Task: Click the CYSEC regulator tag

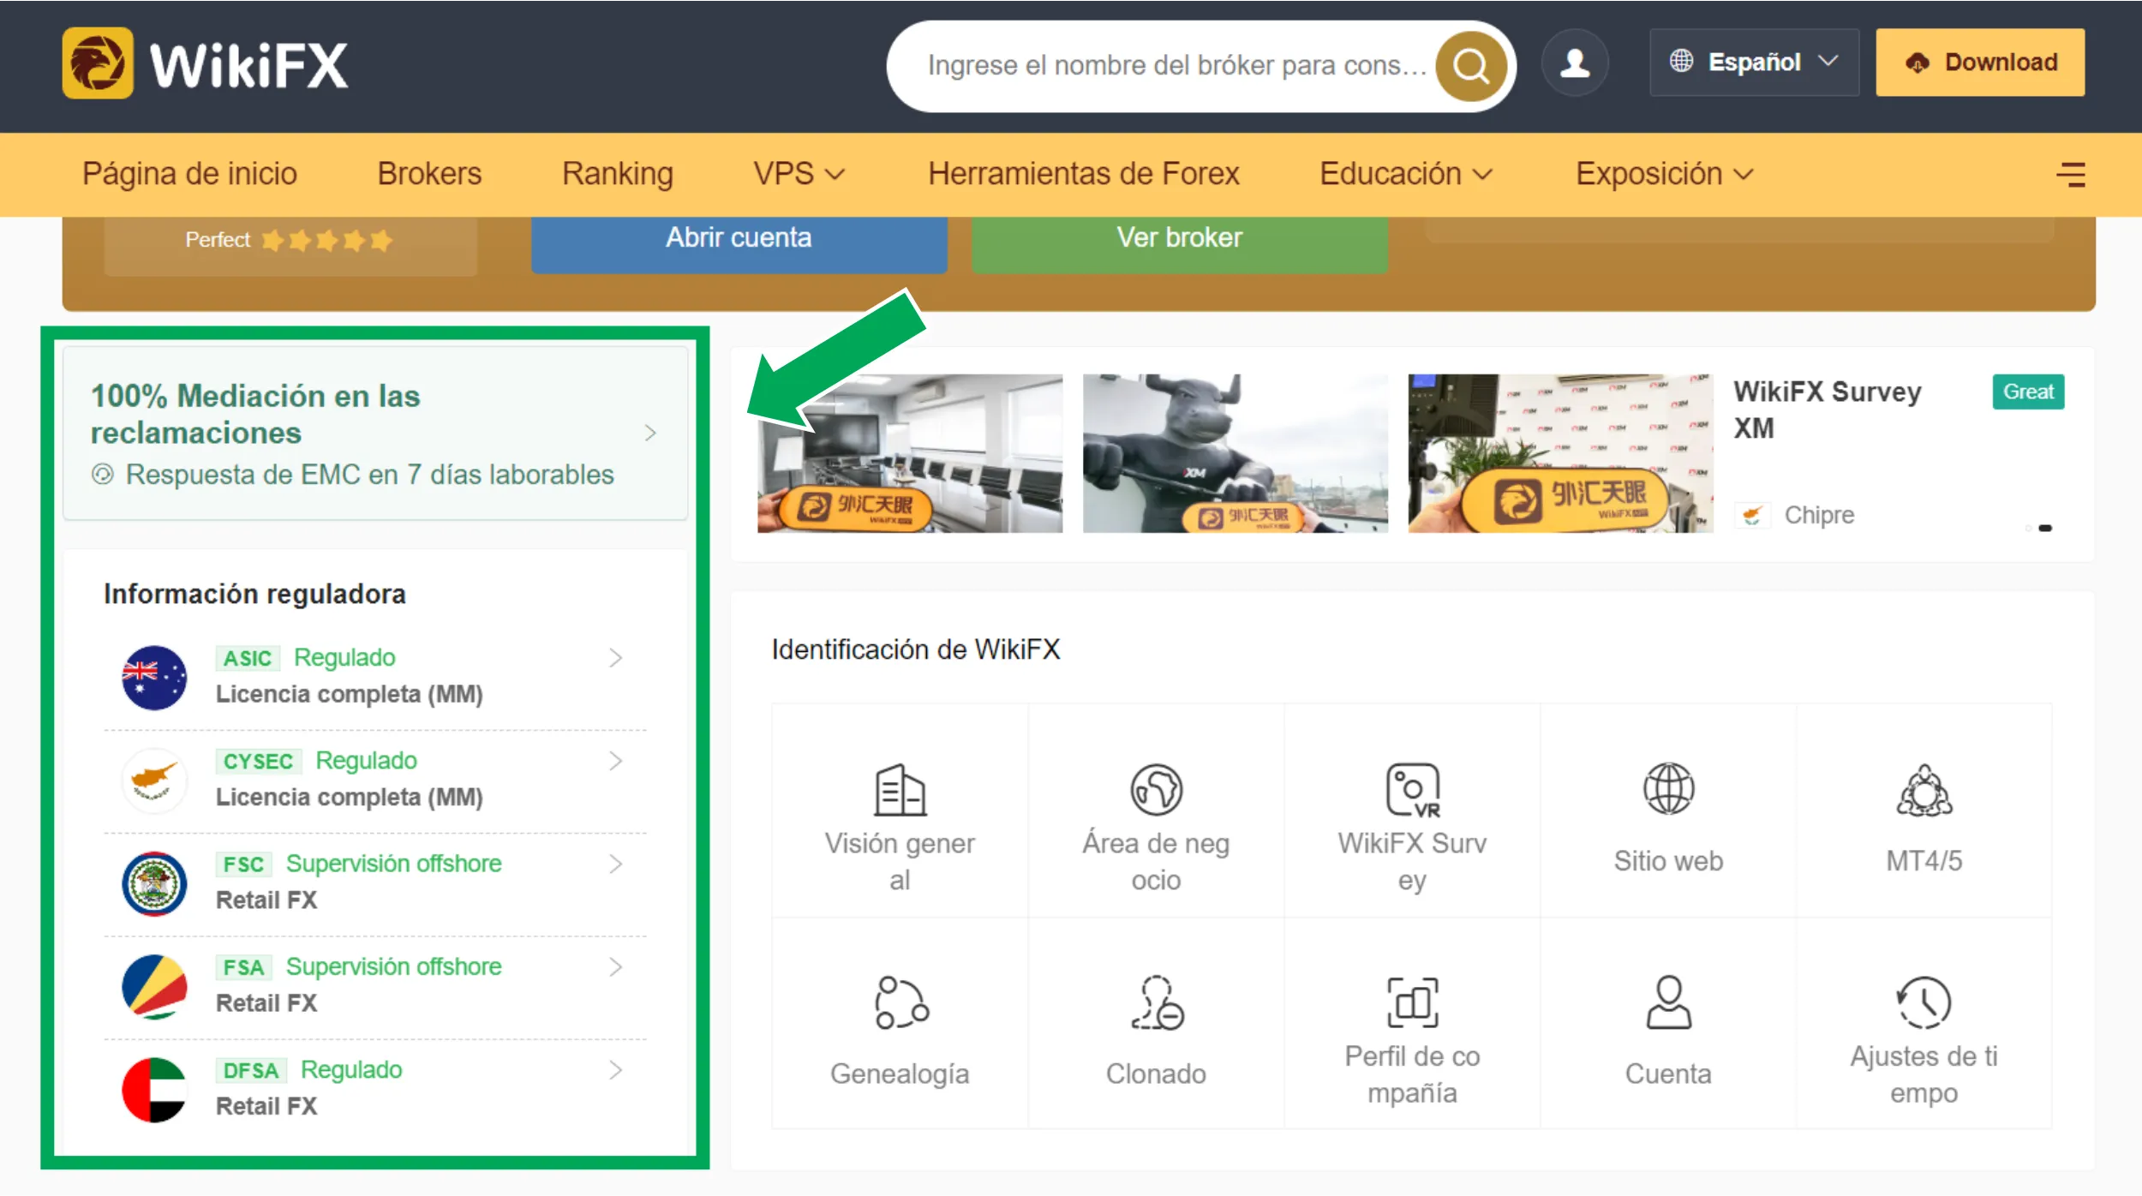Action: pyautogui.click(x=258, y=762)
